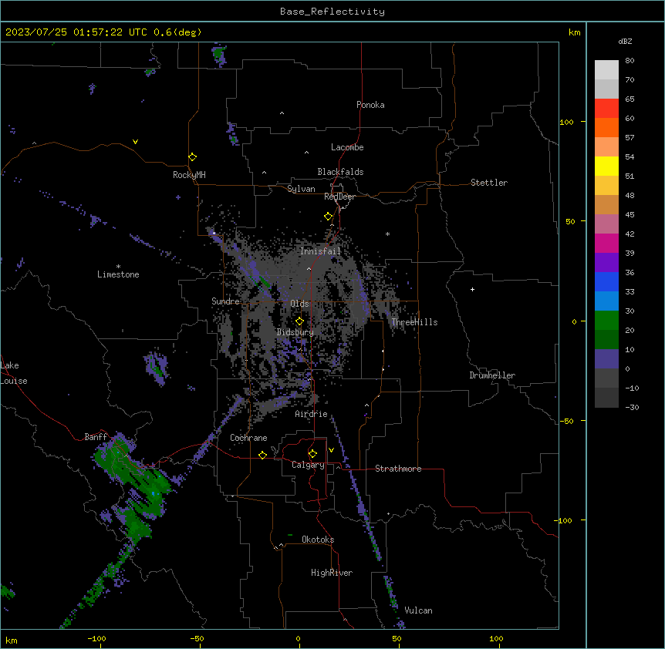Click the HighRiver label
This screenshot has width=665, height=649.
pos(332,573)
